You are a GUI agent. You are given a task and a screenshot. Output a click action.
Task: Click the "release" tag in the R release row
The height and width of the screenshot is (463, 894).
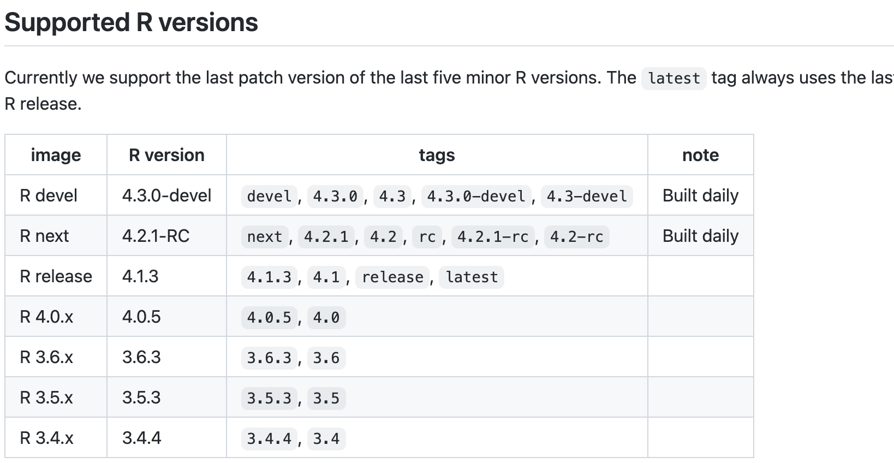coord(392,277)
